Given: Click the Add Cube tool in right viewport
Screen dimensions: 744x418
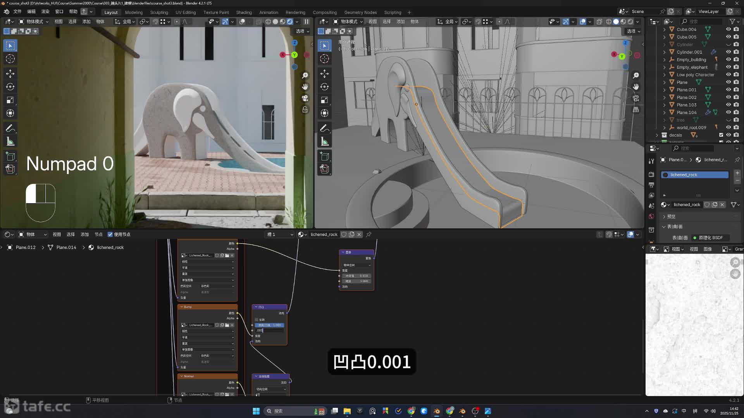Looking at the screenshot, I should click(325, 156).
